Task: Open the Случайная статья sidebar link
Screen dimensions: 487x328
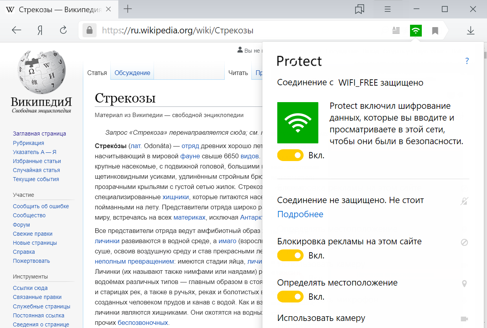Action: pos(36,170)
